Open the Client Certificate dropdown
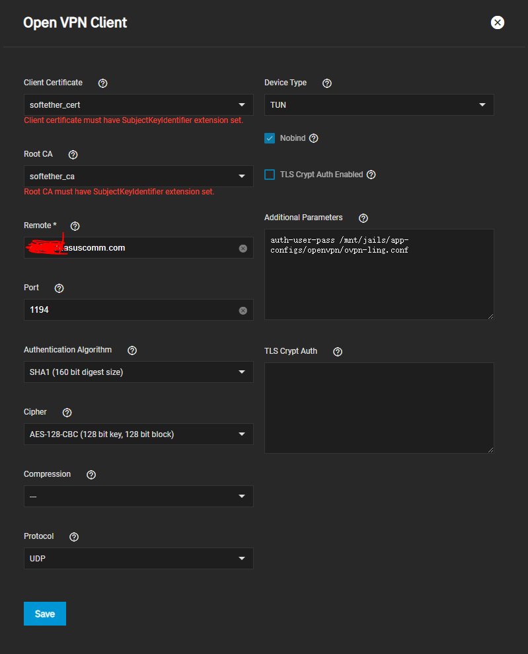The width and height of the screenshot is (528, 654). point(138,104)
